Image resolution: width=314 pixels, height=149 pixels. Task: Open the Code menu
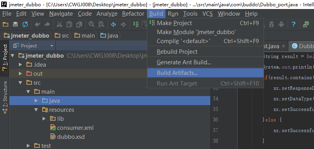click(85, 14)
